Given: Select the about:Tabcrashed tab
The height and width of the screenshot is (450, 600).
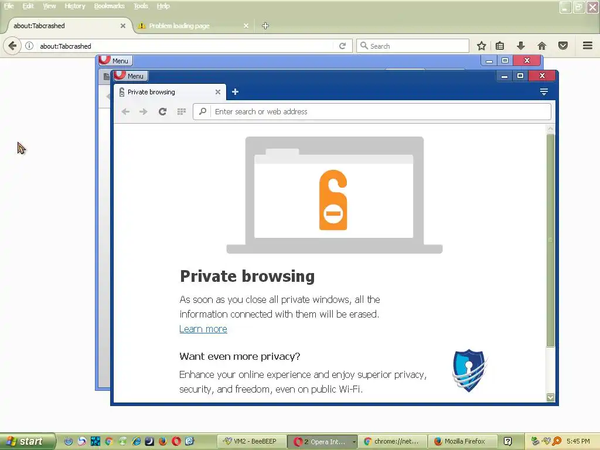Looking at the screenshot, I should [68, 26].
